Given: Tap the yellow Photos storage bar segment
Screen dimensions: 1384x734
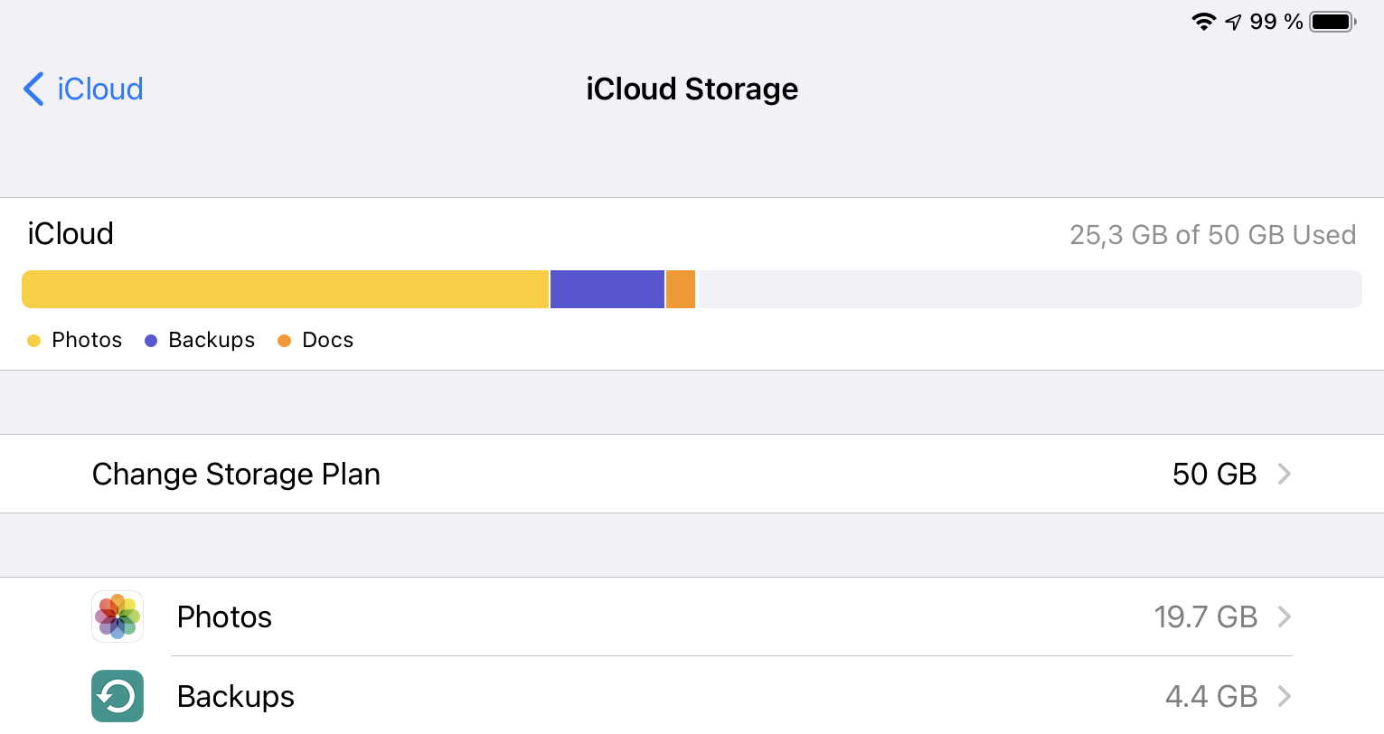Looking at the screenshot, I should pos(285,289).
